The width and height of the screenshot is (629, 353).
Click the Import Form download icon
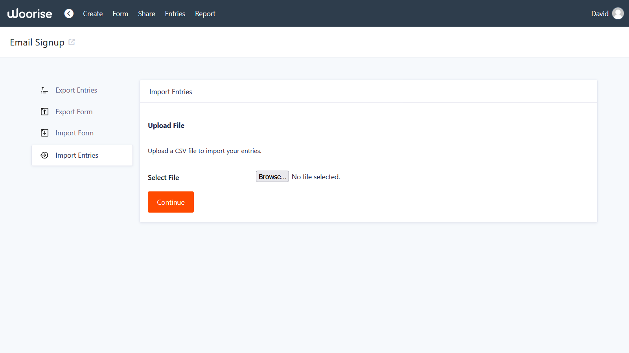pyautogui.click(x=44, y=133)
